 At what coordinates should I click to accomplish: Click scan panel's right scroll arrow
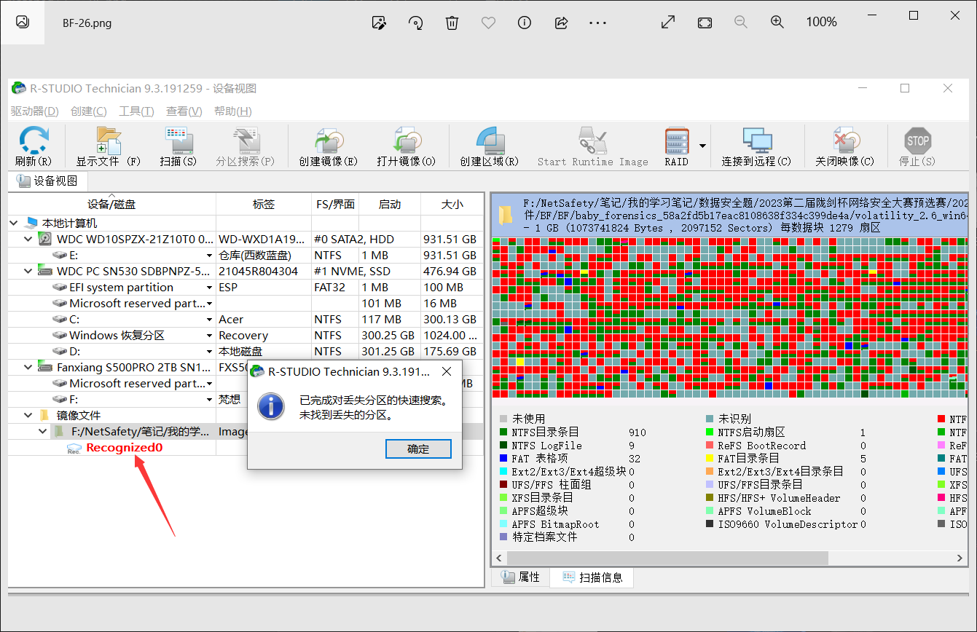[960, 558]
